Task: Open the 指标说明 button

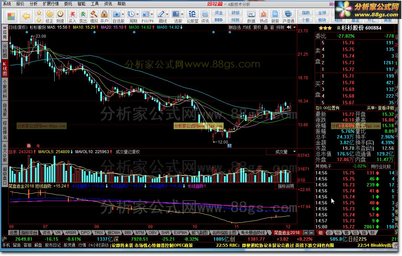Action: click(286, 186)
